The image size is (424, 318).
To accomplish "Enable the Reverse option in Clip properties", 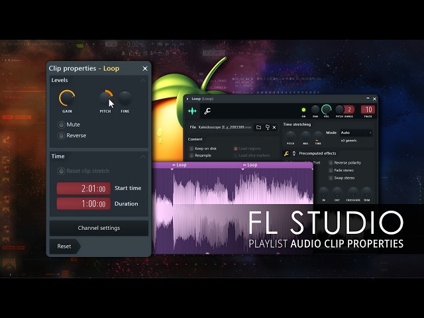I will (x=72, y=135).
